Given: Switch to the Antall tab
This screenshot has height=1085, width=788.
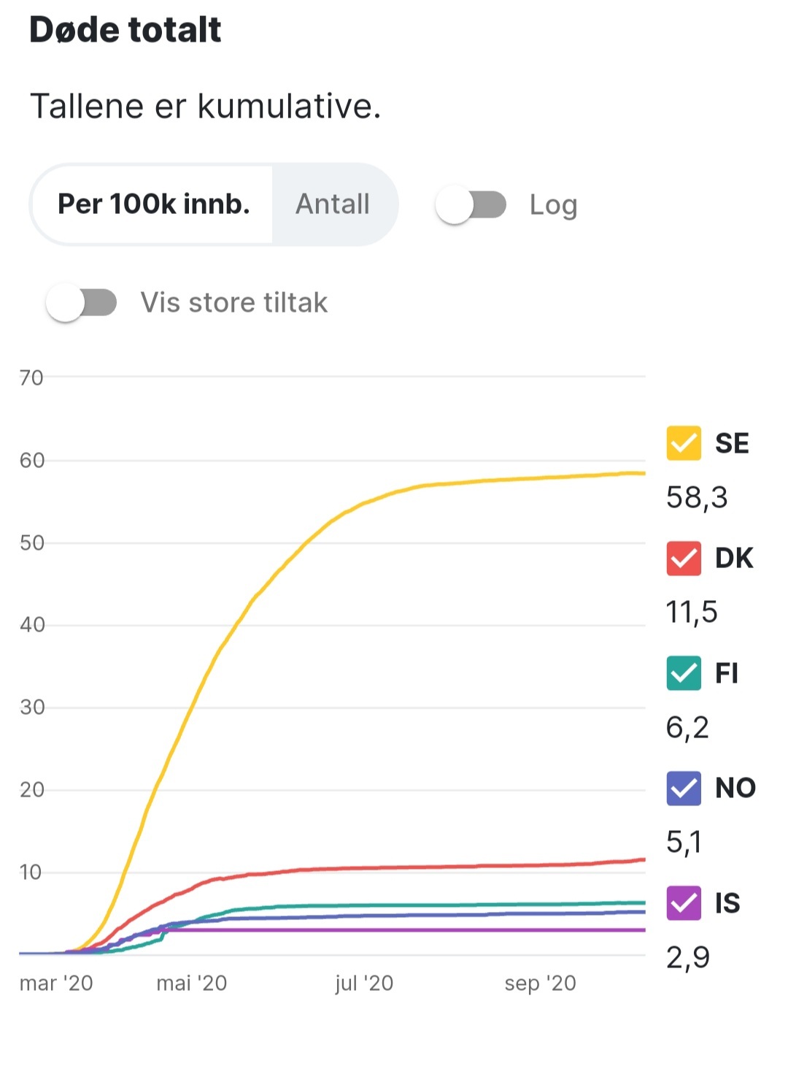Looking at the screenshot, I should pyautogui.click(x=333, y=204).
